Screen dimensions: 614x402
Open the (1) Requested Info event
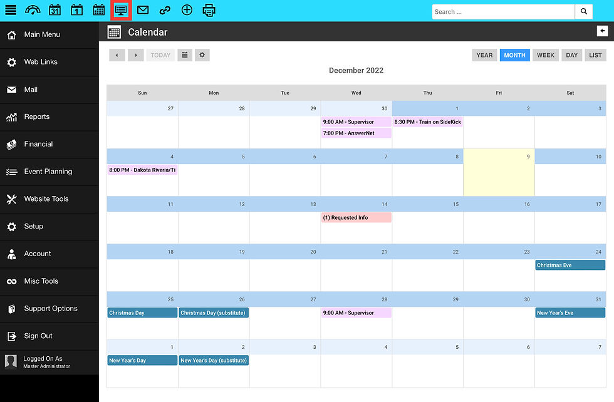[356, 218]
